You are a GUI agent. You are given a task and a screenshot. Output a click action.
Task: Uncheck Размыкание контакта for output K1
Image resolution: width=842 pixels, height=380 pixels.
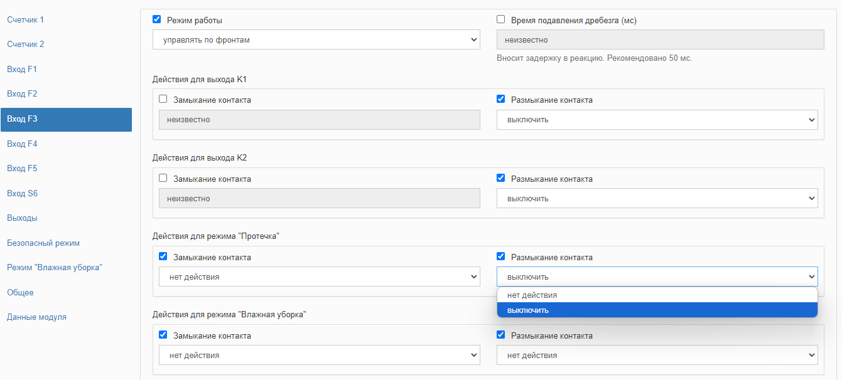point(500,99)
